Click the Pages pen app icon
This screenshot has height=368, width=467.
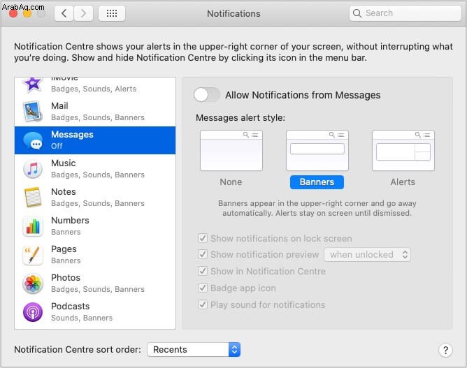[33, 255]
